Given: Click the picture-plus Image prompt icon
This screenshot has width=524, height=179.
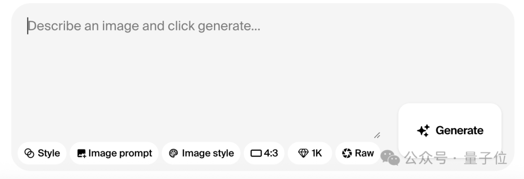Looking at the screenshot, I should (x=82, y=153).
